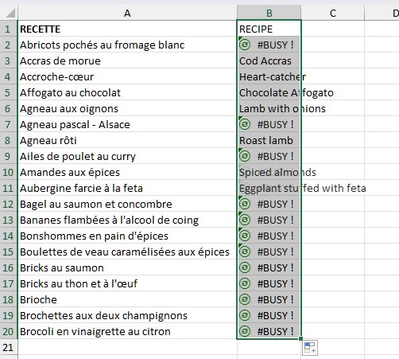Select translated cell 'Chocolate Affogato'
The height and width of the screenshot is (359, 399).
coord(269,92)
